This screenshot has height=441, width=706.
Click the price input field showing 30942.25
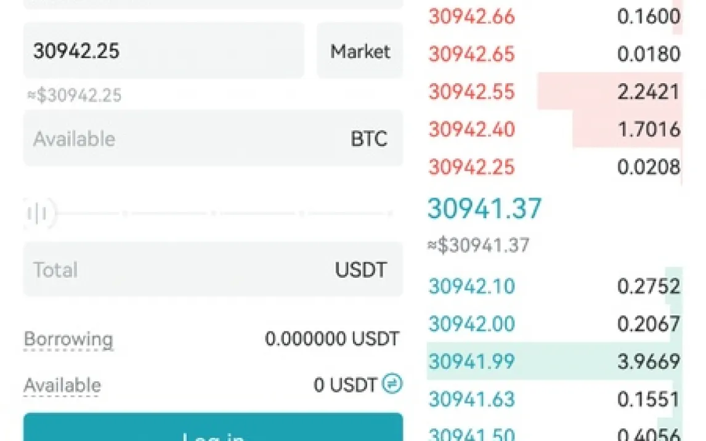coord(163,51)
